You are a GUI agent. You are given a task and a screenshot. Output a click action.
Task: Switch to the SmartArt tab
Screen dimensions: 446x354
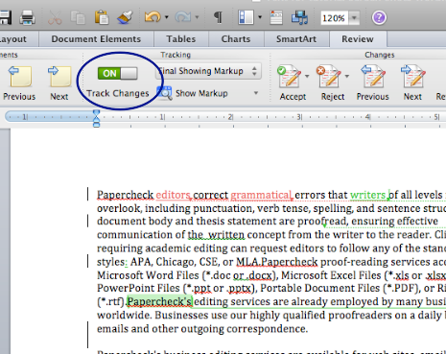(x=296, y=39)
